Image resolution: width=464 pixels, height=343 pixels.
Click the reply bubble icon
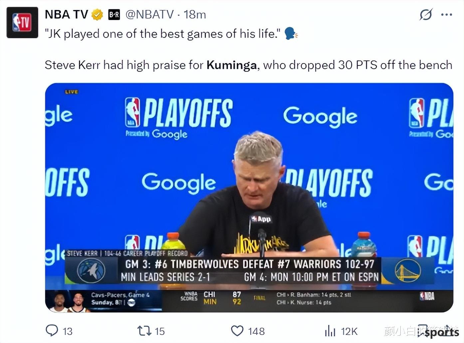pyautogui.click(x=52, y=331)
